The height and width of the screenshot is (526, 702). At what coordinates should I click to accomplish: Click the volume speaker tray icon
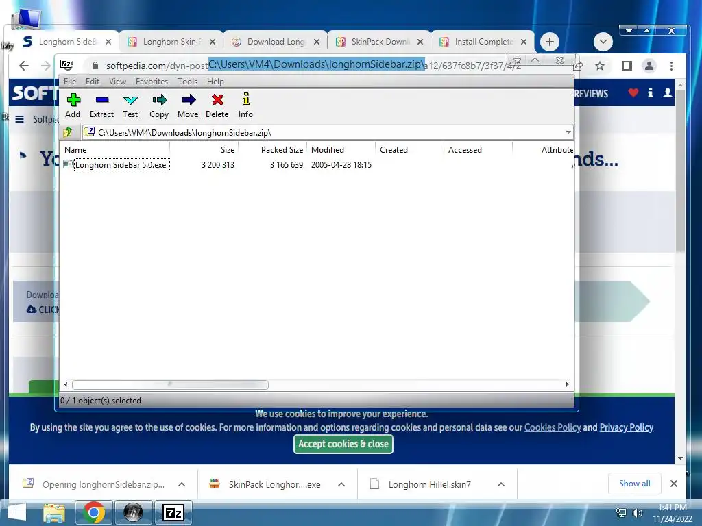point(637,513)
